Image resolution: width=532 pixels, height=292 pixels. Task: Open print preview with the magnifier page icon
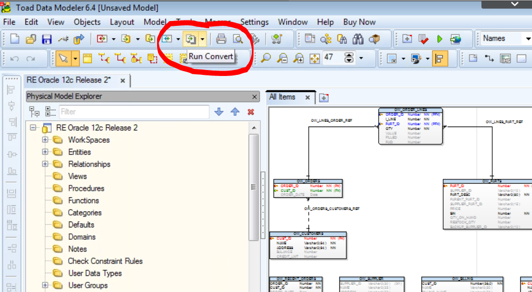[238, 39]
